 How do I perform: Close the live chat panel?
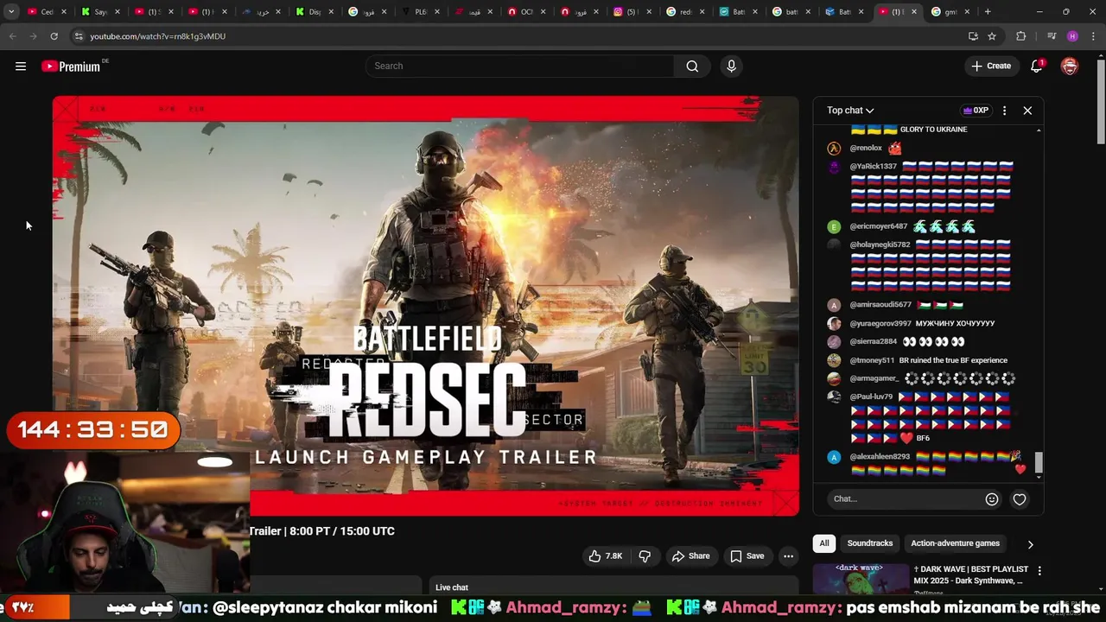(1027, 111)
